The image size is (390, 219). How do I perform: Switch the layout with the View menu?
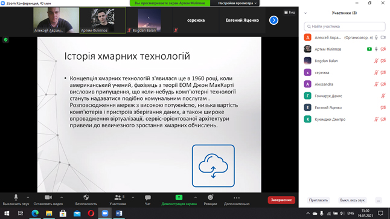(x=290, y=12)
